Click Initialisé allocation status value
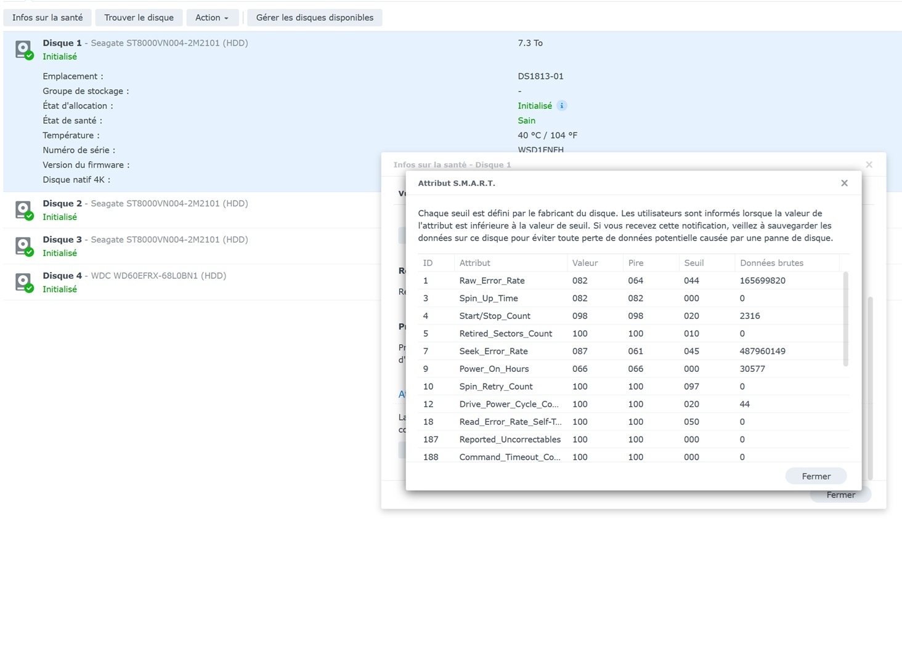This screenshot has height=671, width=902. (535, 106)
